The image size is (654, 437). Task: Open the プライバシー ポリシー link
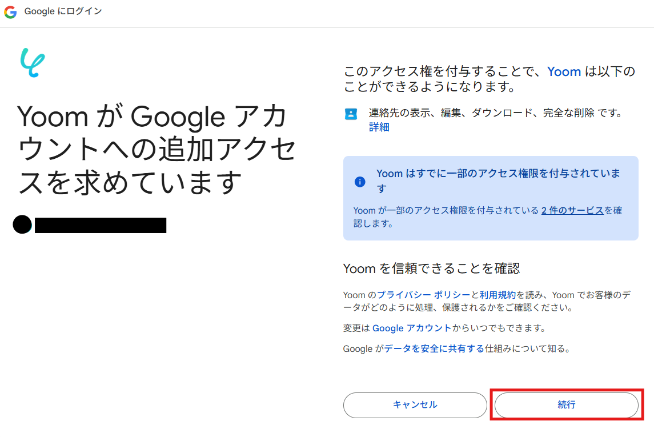[423, 295]
